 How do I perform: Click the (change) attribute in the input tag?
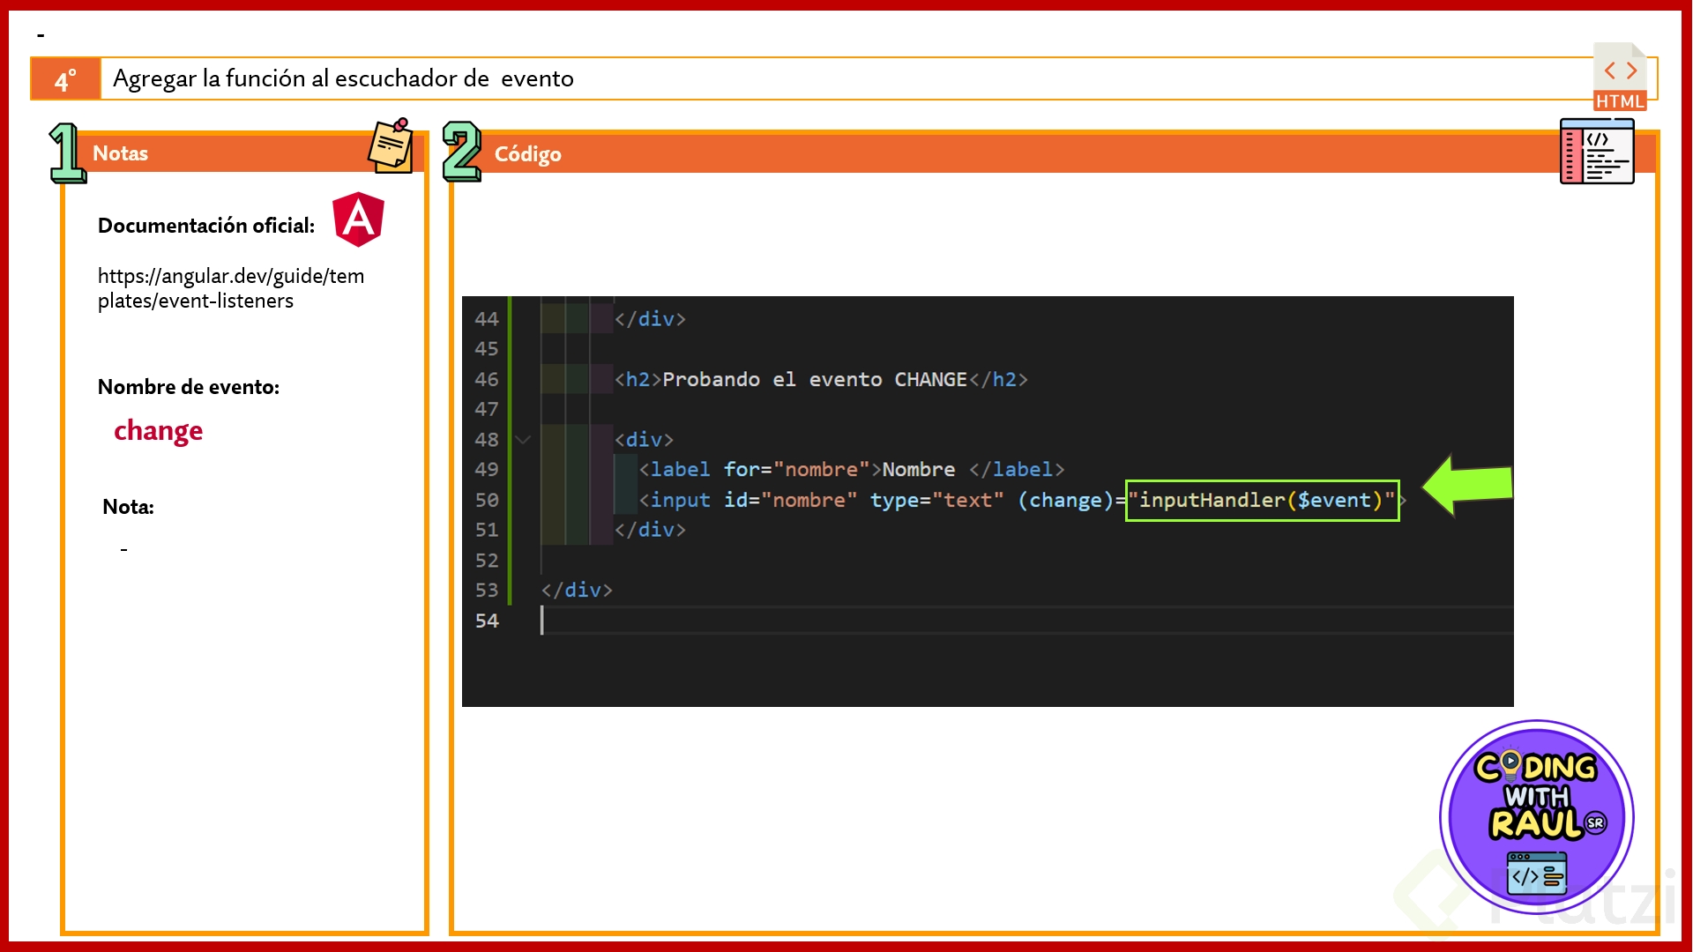coord(1065,501)
